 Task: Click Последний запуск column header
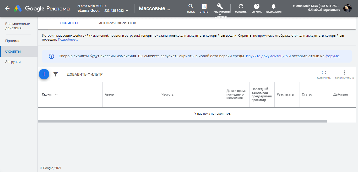tap(262, 95)
